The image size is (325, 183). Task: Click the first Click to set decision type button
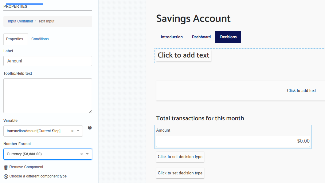click(180, 157)
